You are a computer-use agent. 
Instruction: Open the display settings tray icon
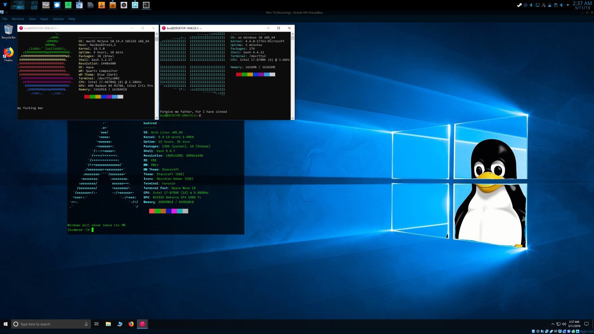pyautogui.click(x=537, y=5)
